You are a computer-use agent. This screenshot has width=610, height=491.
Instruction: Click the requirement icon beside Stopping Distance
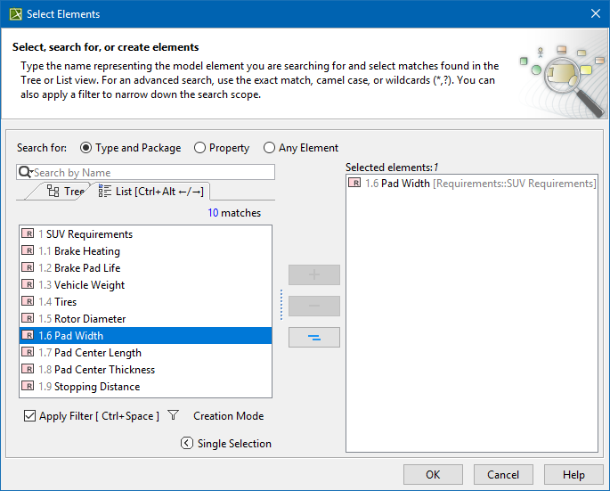click(x=28, y=387)
